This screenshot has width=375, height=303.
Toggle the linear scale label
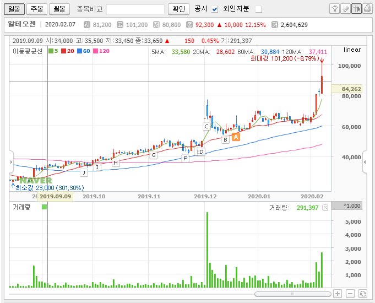(x=351, y=50)
